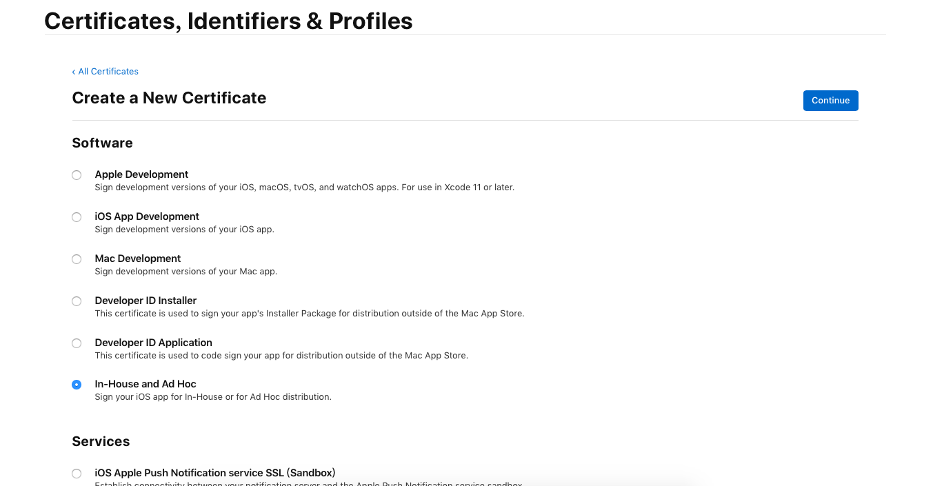
Task: Click the "Developer ID Installer" option title
Action: point(146,301)
